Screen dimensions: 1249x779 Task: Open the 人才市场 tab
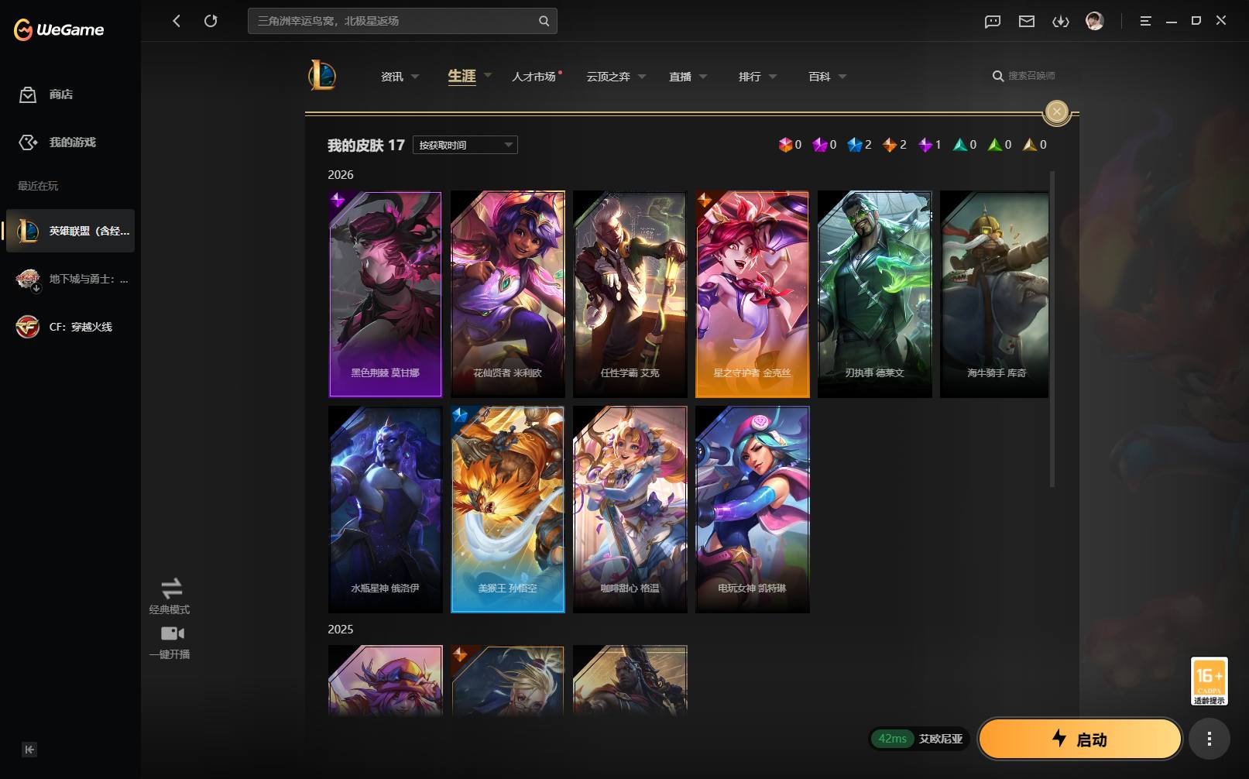coord(534,77)
